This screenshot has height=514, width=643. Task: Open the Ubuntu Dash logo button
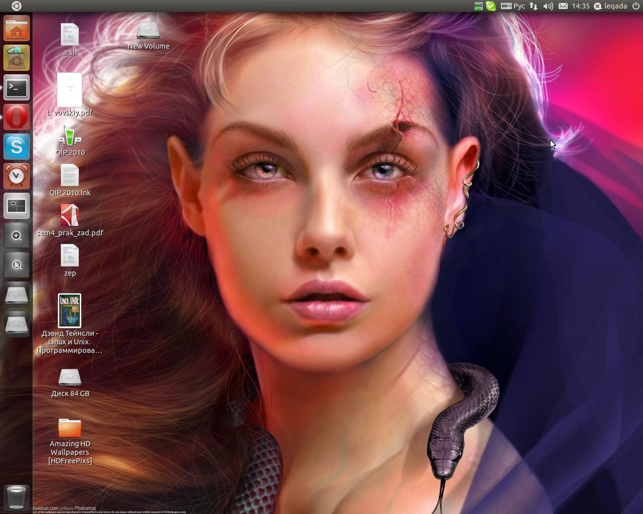(16, 6)
